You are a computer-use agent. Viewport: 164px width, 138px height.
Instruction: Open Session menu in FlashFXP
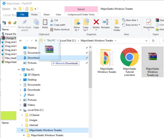coord(6,9)
